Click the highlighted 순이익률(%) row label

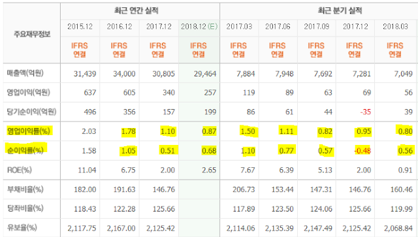[25, 150]
